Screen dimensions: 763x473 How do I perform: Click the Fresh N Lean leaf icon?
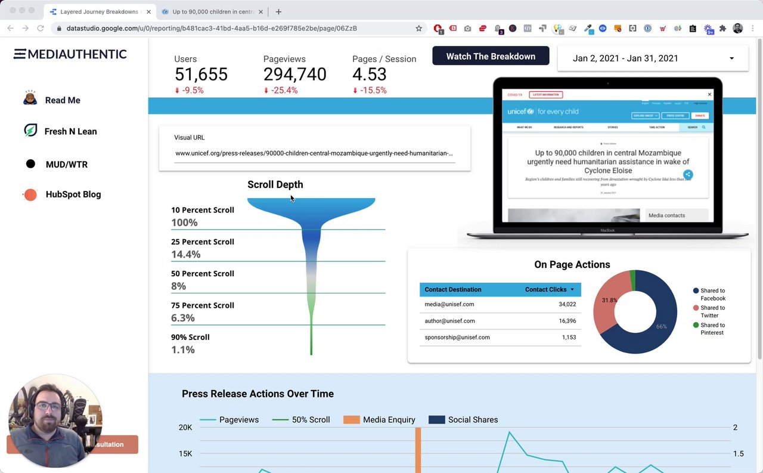(x=30, y=131)
